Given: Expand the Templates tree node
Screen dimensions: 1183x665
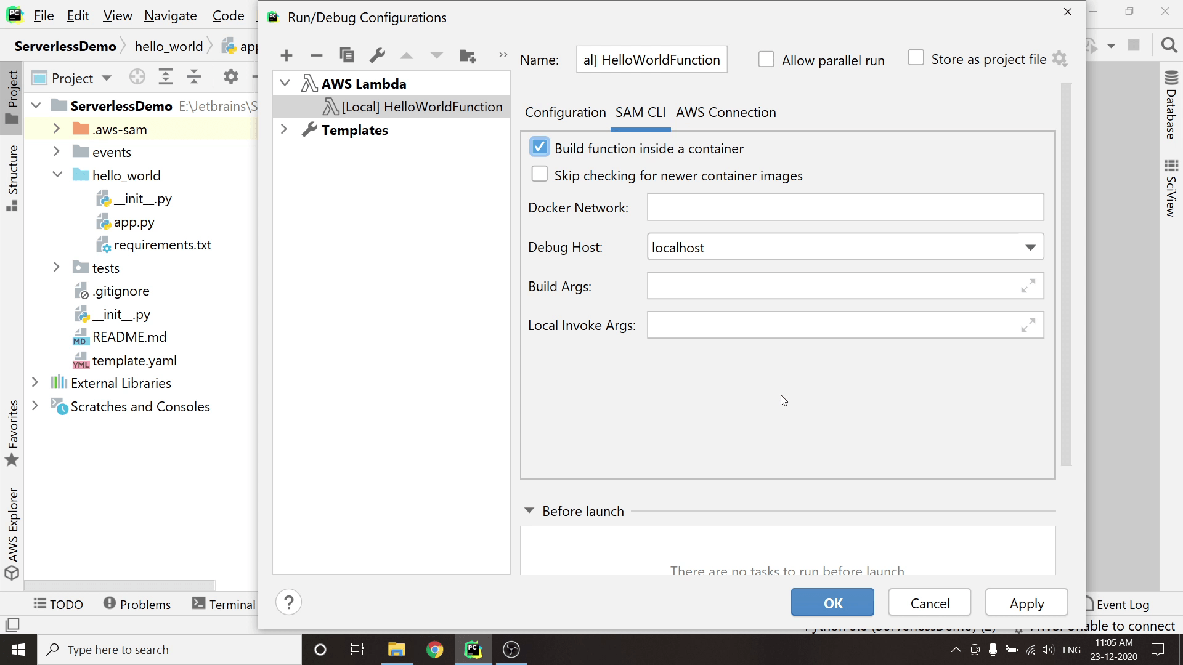Looking at the screenshot, I should tap(284, 130).
